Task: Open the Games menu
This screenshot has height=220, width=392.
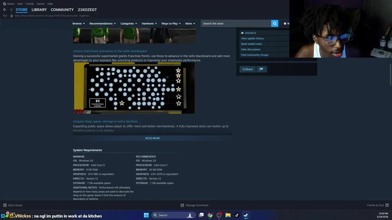Action: [x=40, y=4]
